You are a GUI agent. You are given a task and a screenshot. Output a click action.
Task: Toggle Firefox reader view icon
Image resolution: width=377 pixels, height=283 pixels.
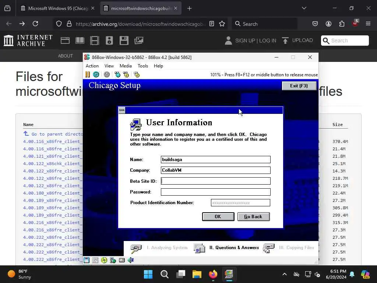(212, 24)
